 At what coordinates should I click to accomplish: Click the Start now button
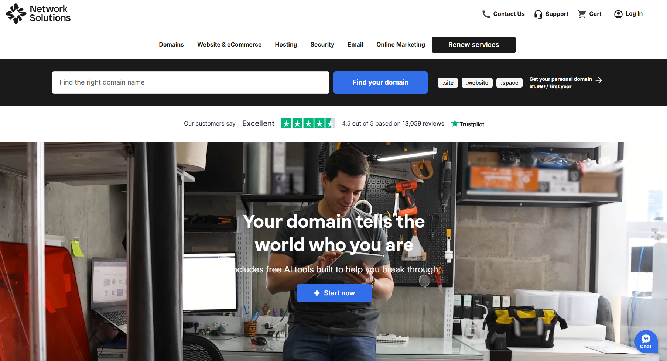334,293
